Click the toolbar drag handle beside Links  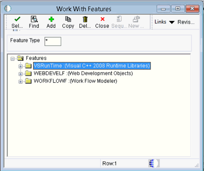click(x=152, y=22)
